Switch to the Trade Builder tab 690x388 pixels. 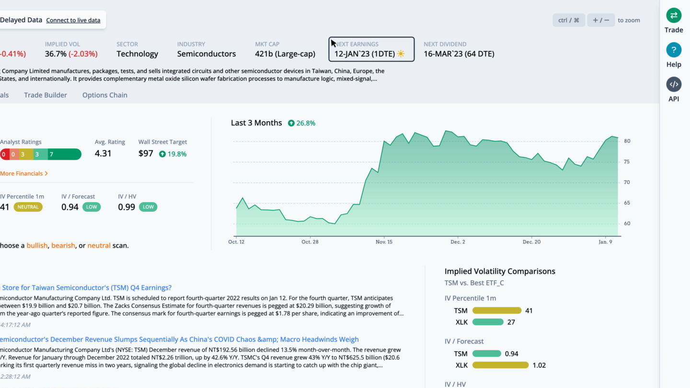(46, 95)
